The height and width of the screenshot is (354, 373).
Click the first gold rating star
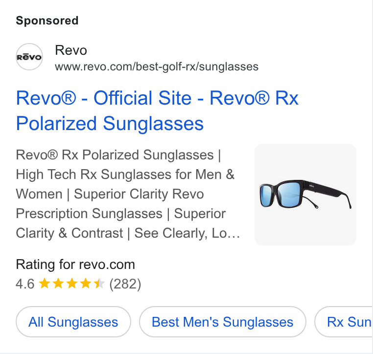coord(44,284)
